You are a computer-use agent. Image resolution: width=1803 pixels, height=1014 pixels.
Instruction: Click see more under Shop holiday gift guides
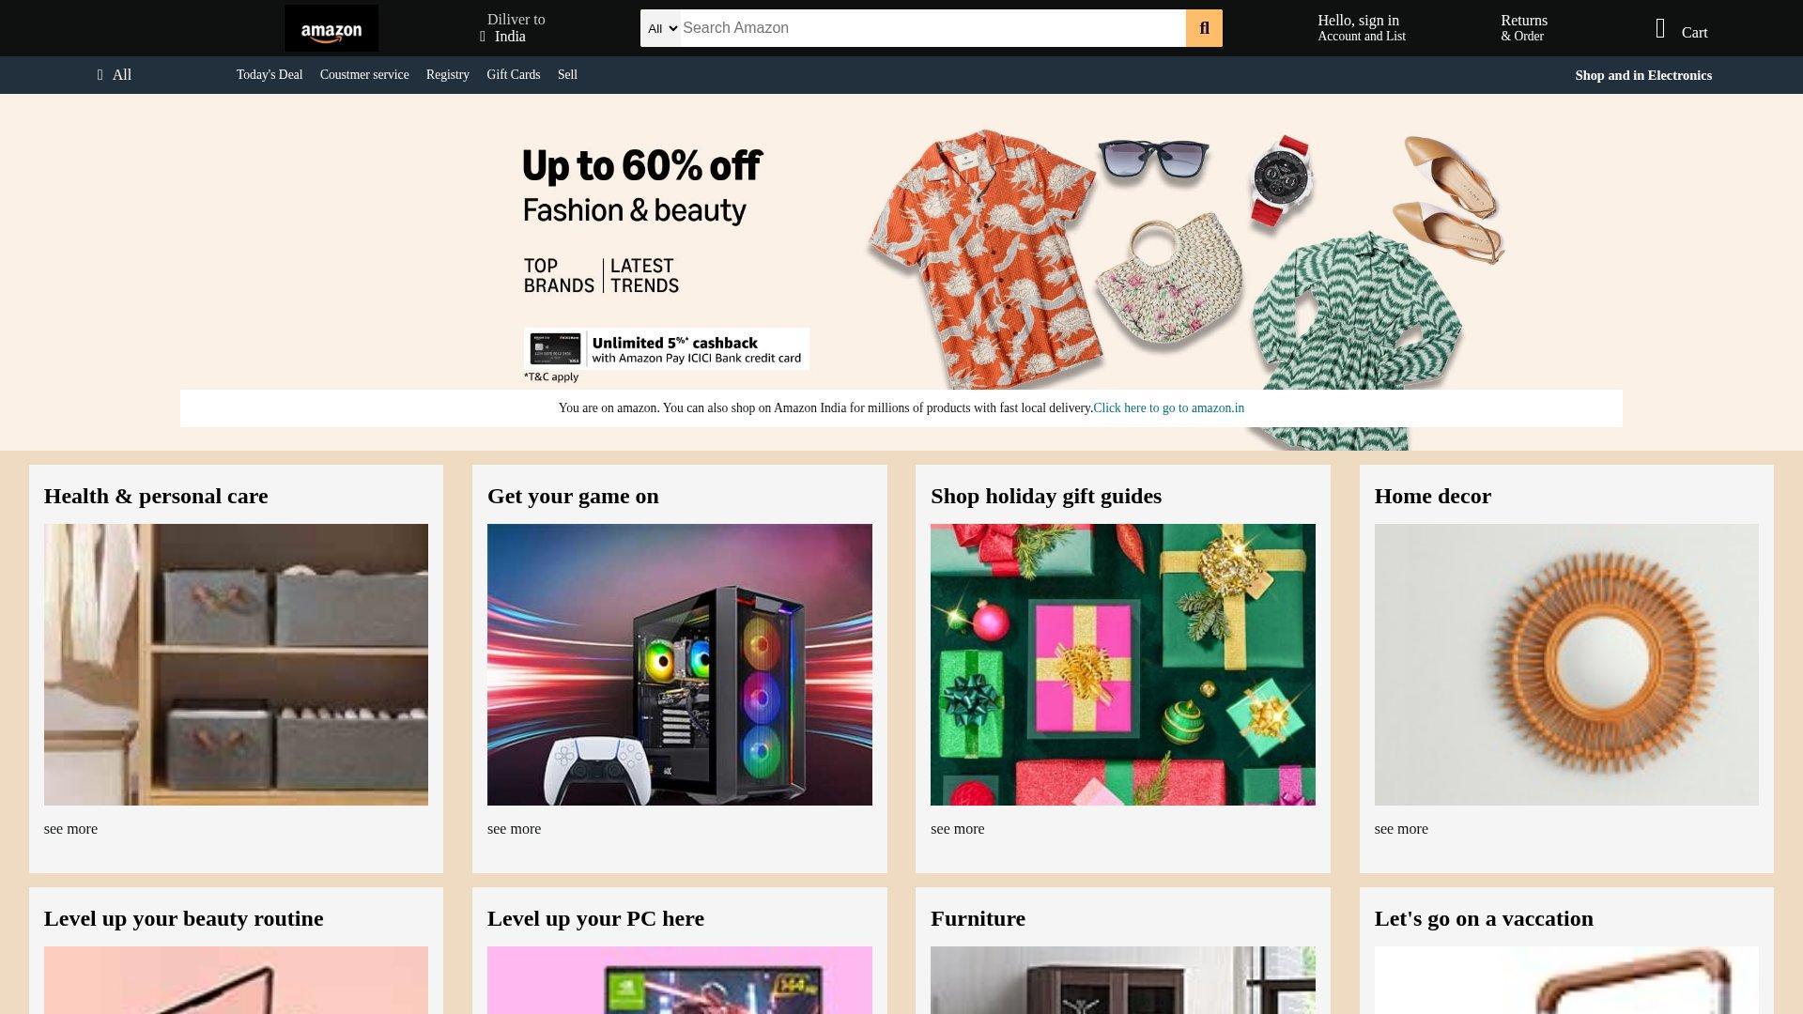[957, 829]
